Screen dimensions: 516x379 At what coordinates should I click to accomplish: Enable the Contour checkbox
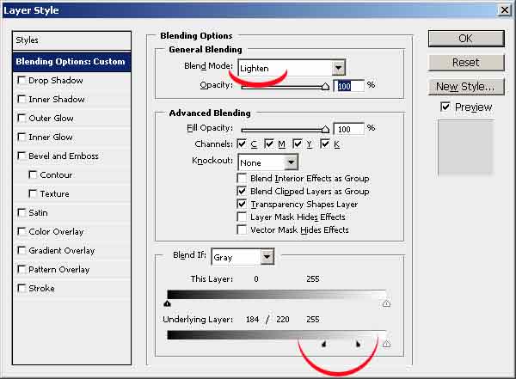[x=33, y=174]
